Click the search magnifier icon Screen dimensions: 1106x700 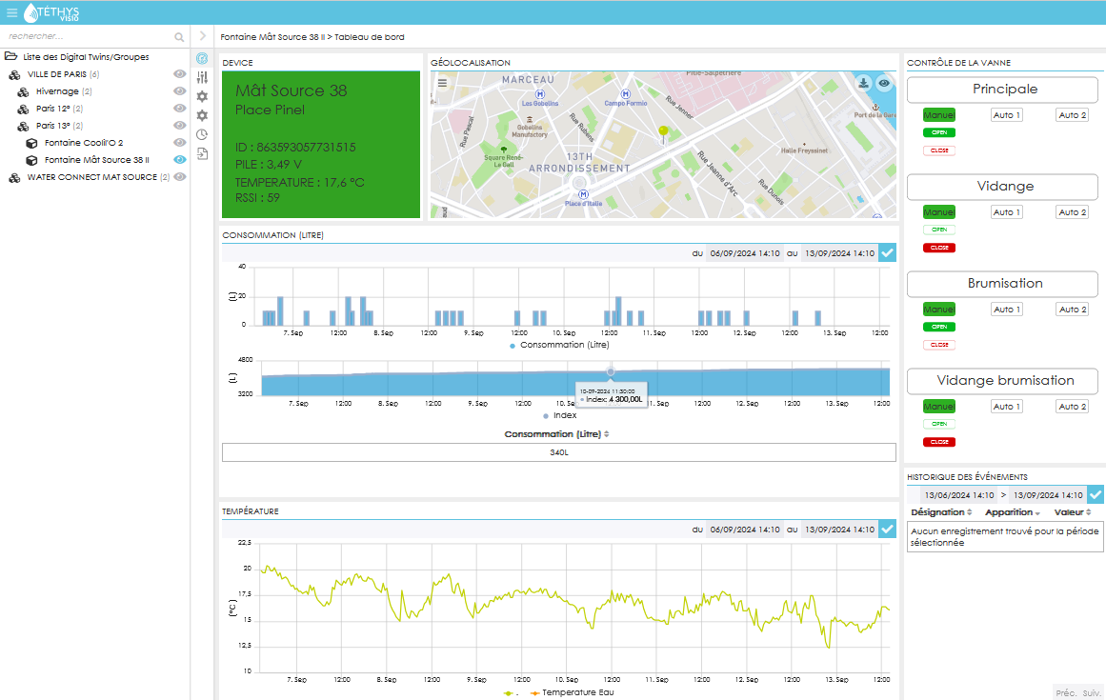coord(179,36)
